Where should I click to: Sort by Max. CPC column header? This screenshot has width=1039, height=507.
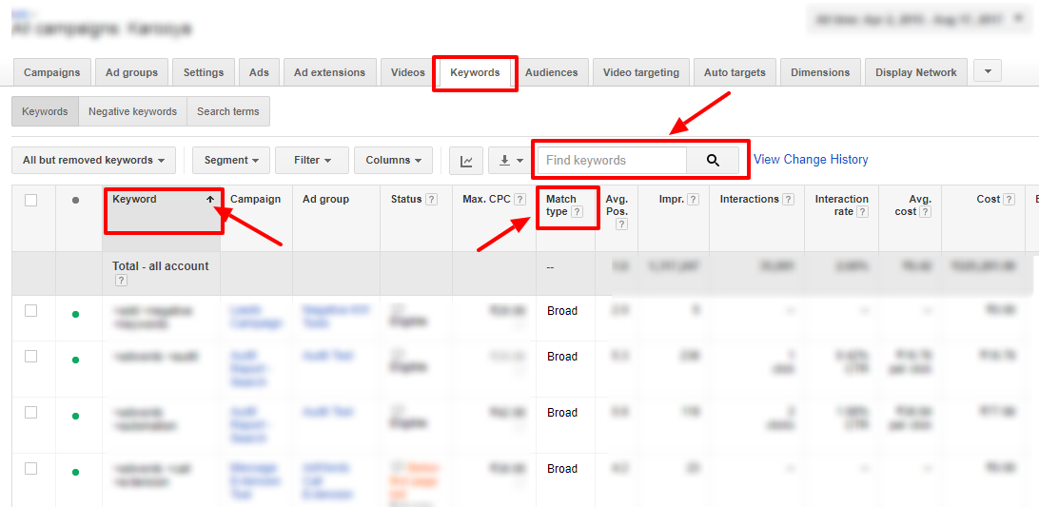click(486, 200)
